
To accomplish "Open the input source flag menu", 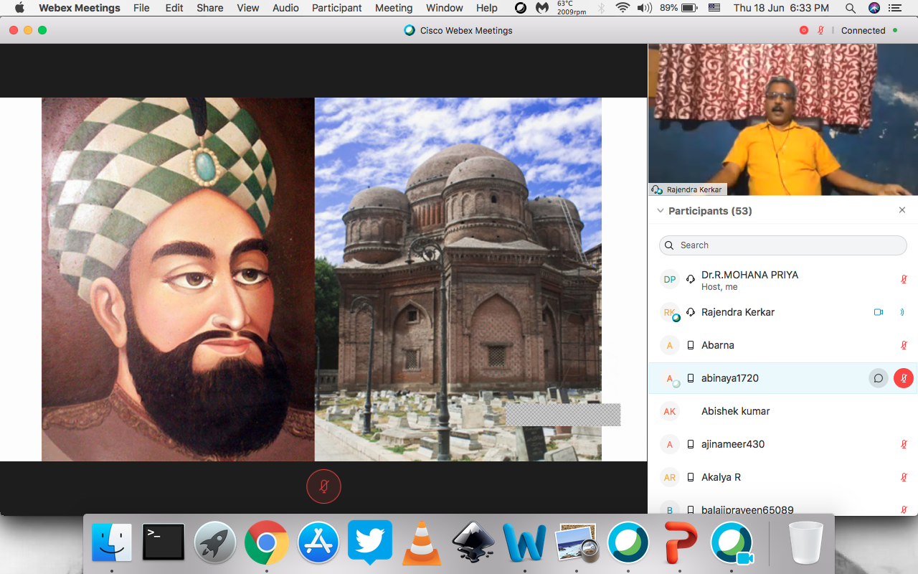I will [714, 8].
